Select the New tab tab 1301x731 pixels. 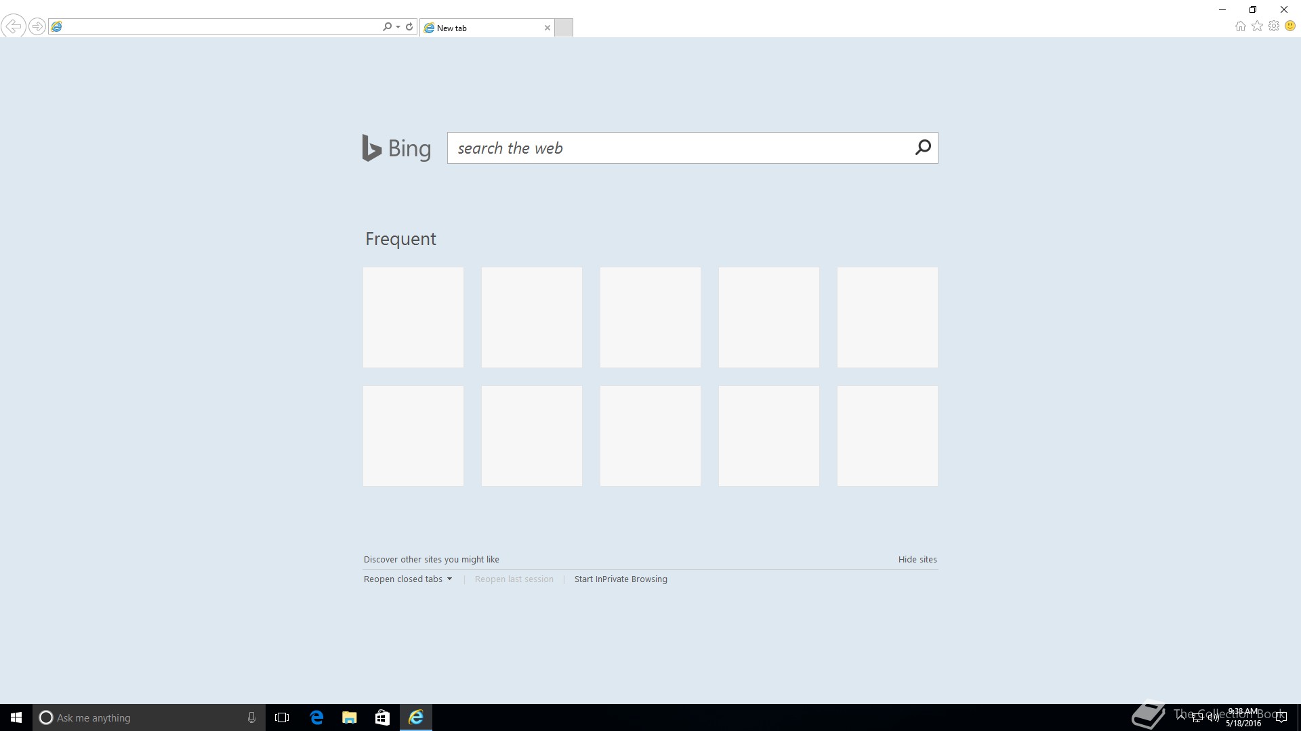487,28
